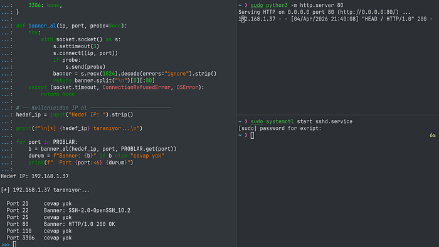
Task: Click the 'print(f"\n[*] {hedef_ip} taranıyor' line
Action: (79, 128)
